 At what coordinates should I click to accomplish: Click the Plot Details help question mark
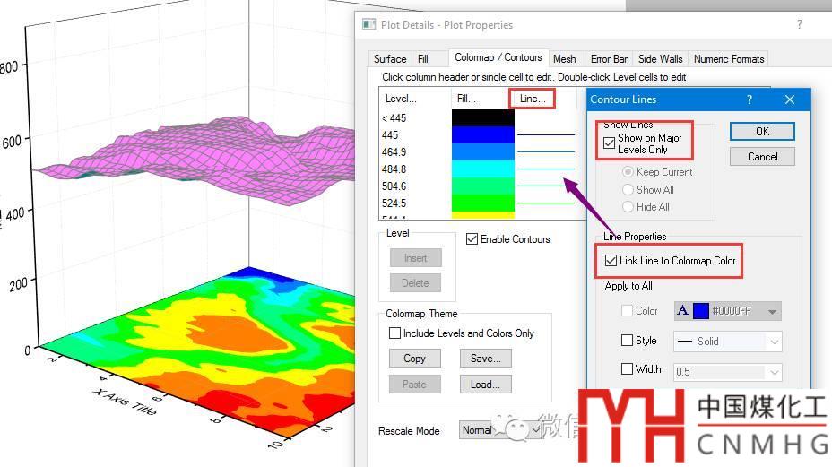799,25
